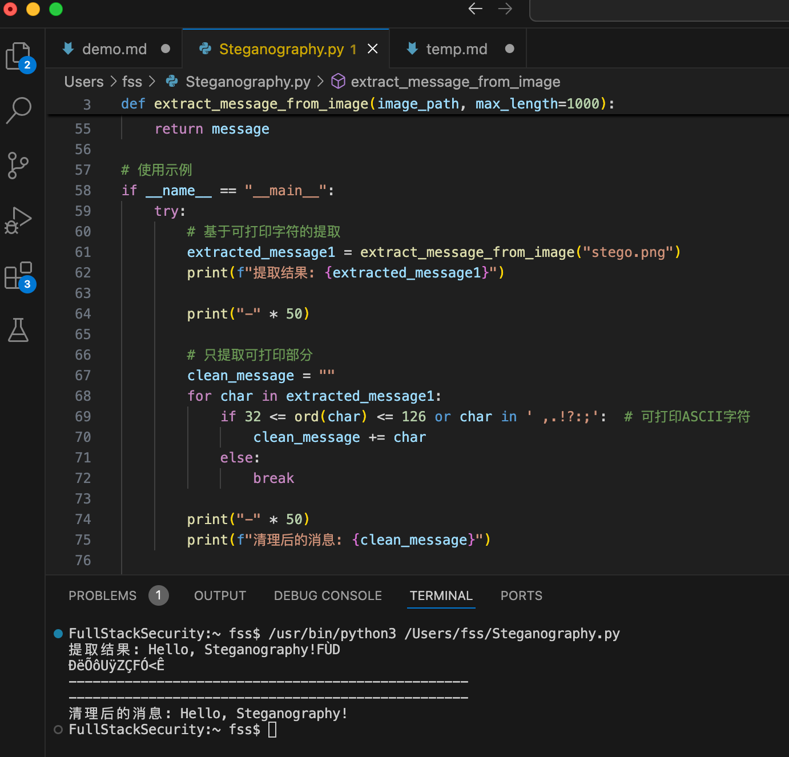Open the Search view icon

pyautogui.click(x=18, y=110)
